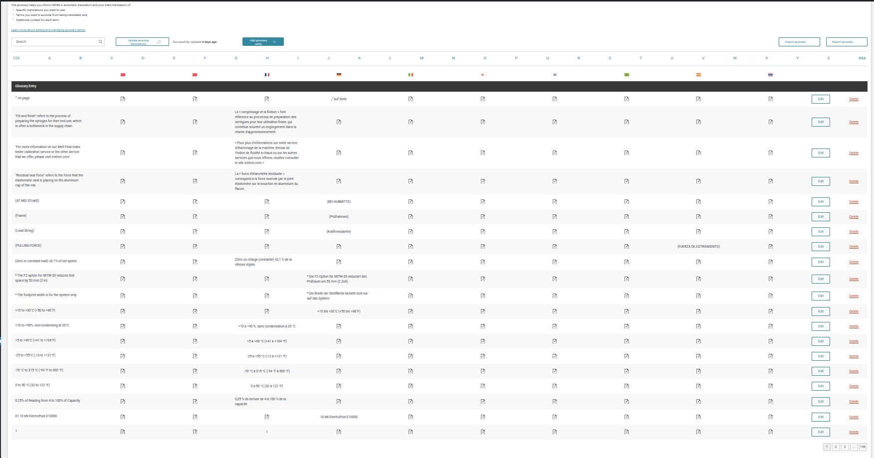Add Thai translation for '+10 to +30°C' entry
Image resolution: width=874 pixels, height=458 pixels.
(771, 311)
